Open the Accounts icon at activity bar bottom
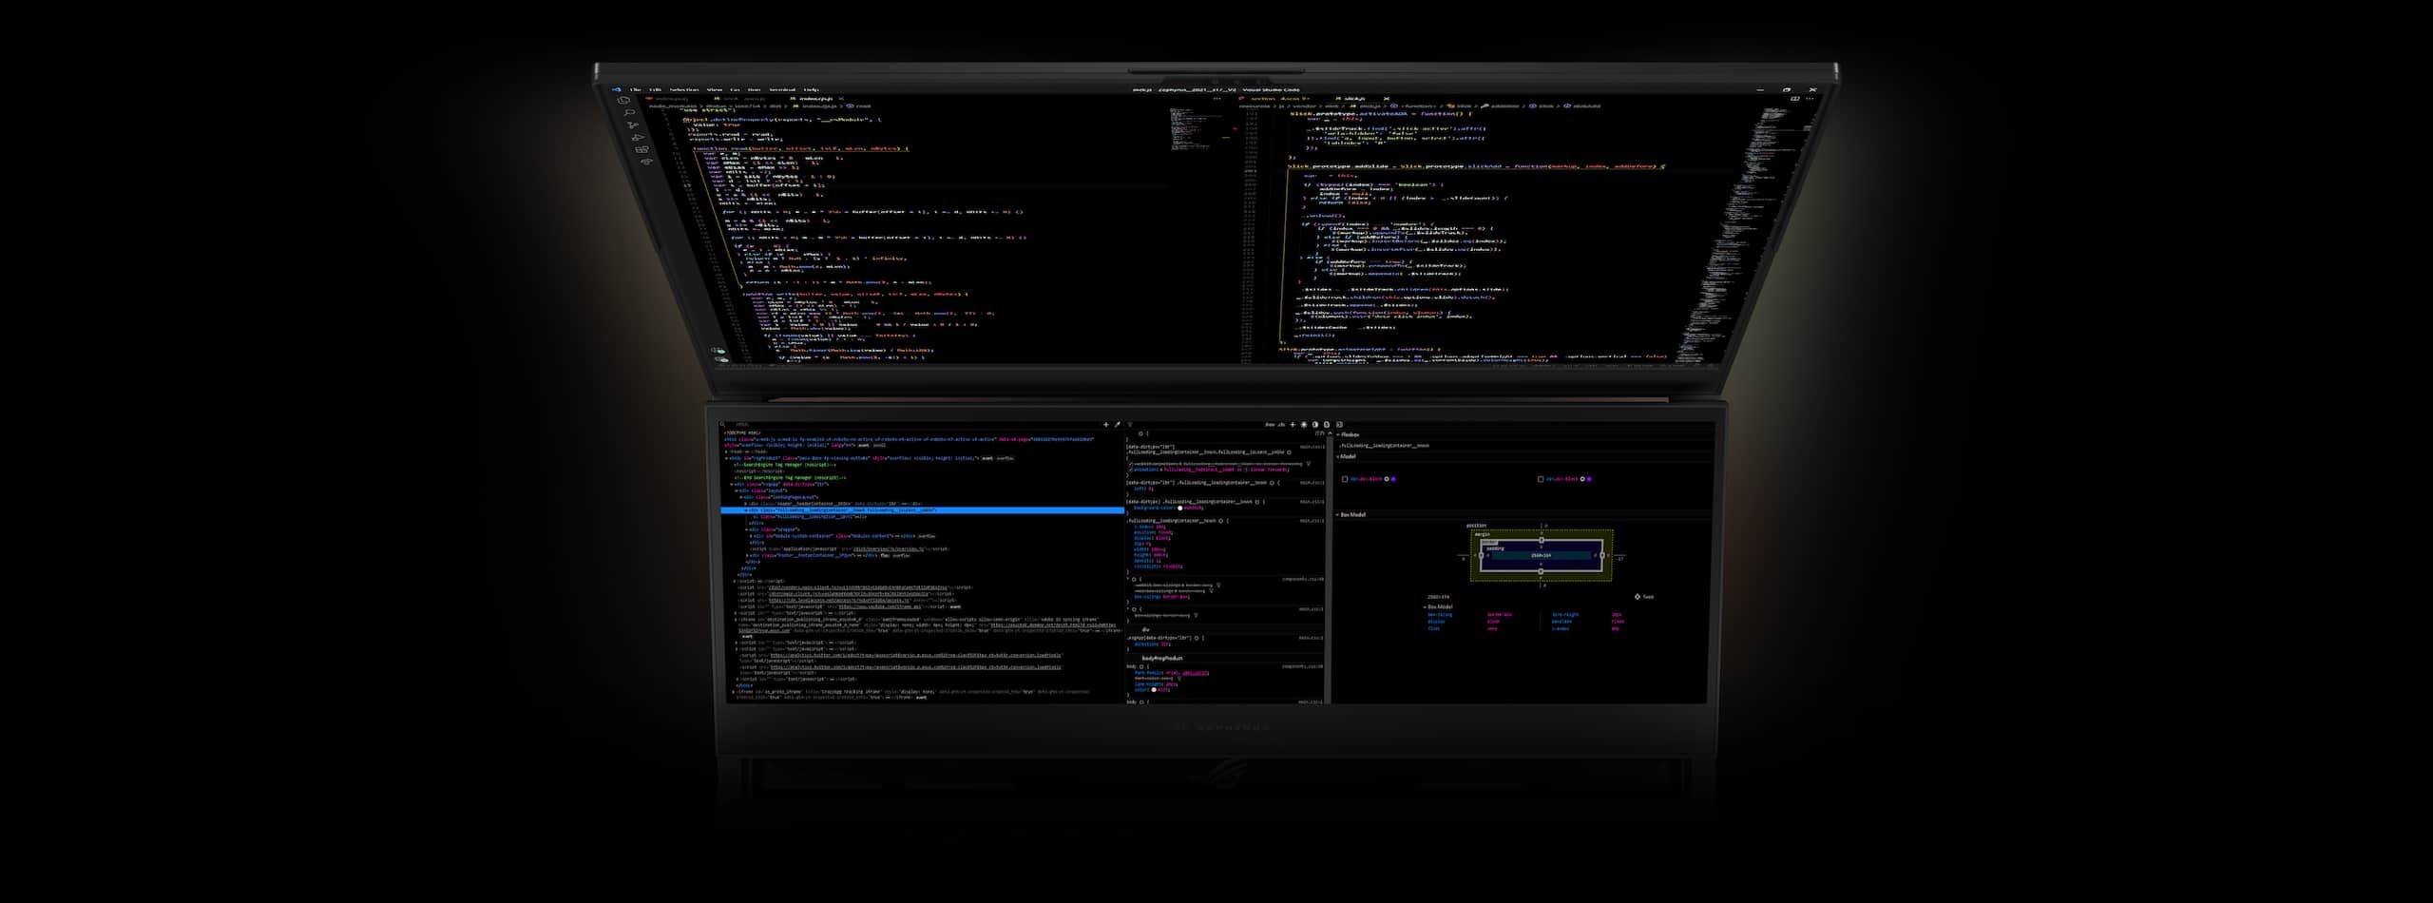The width and height of the screenshot is (2433, 903). [718, 351]
